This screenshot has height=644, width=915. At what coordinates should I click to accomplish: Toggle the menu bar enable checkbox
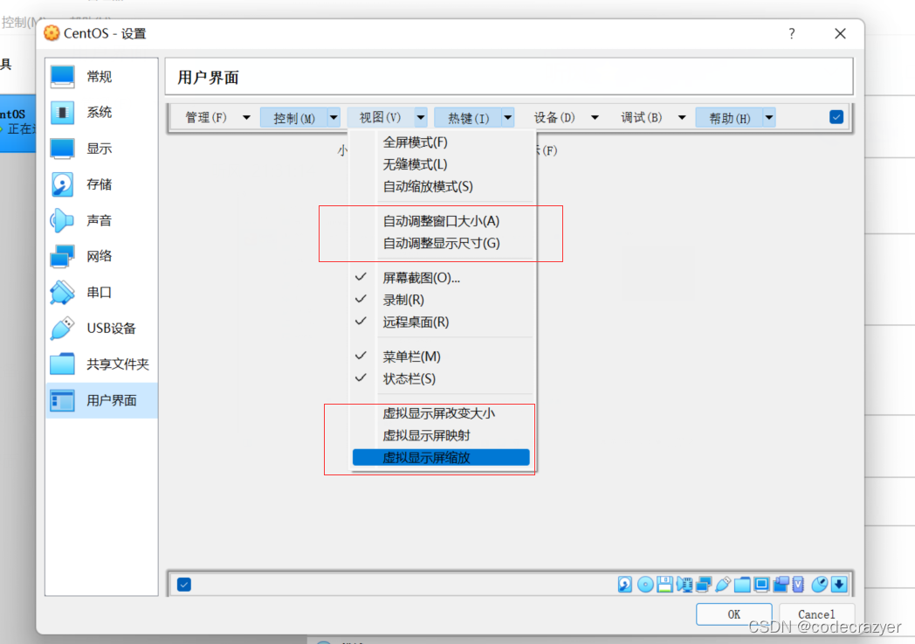836,117
